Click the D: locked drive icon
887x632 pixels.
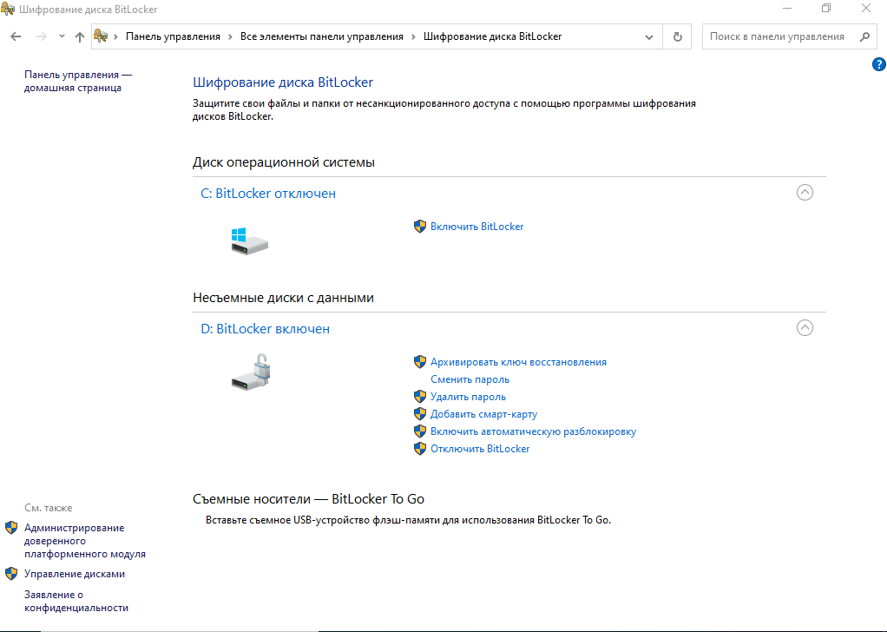click(253, 372)
